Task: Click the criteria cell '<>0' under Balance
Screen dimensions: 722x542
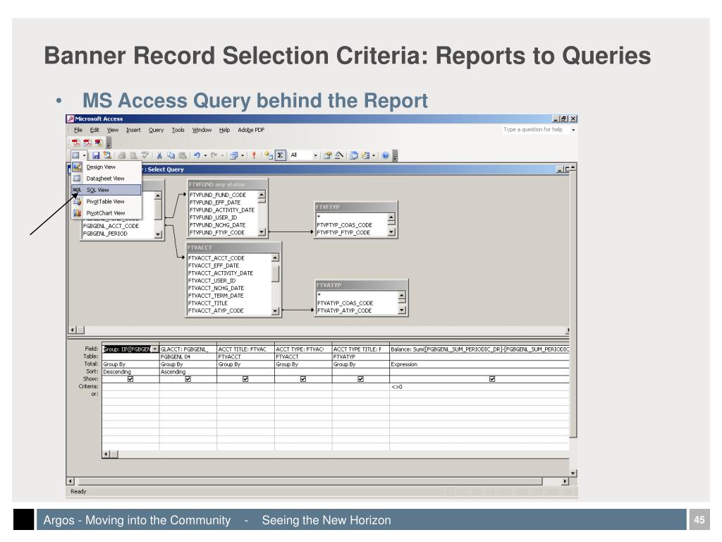Action: [479, 387]
